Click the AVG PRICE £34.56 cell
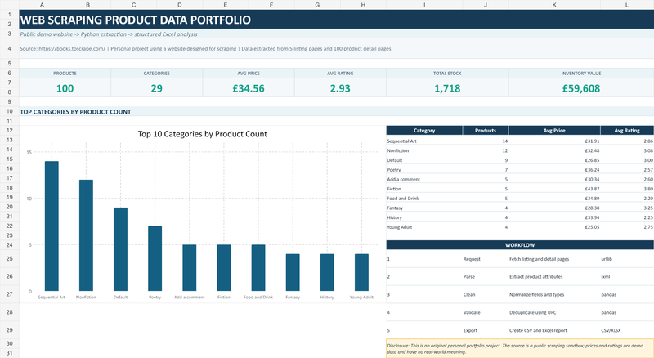Image resolution: width=654 pixels, height=358 pixels. (x=249, y=88)
